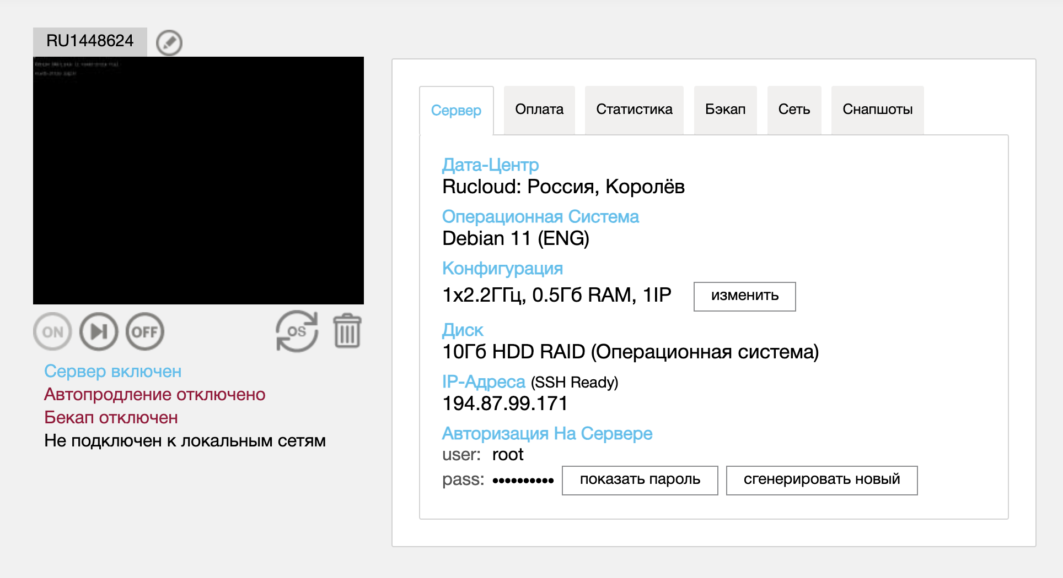Screen dimensions: 1063x578
Task: Click the показать пароль button
Action: [x=640, y=480]
